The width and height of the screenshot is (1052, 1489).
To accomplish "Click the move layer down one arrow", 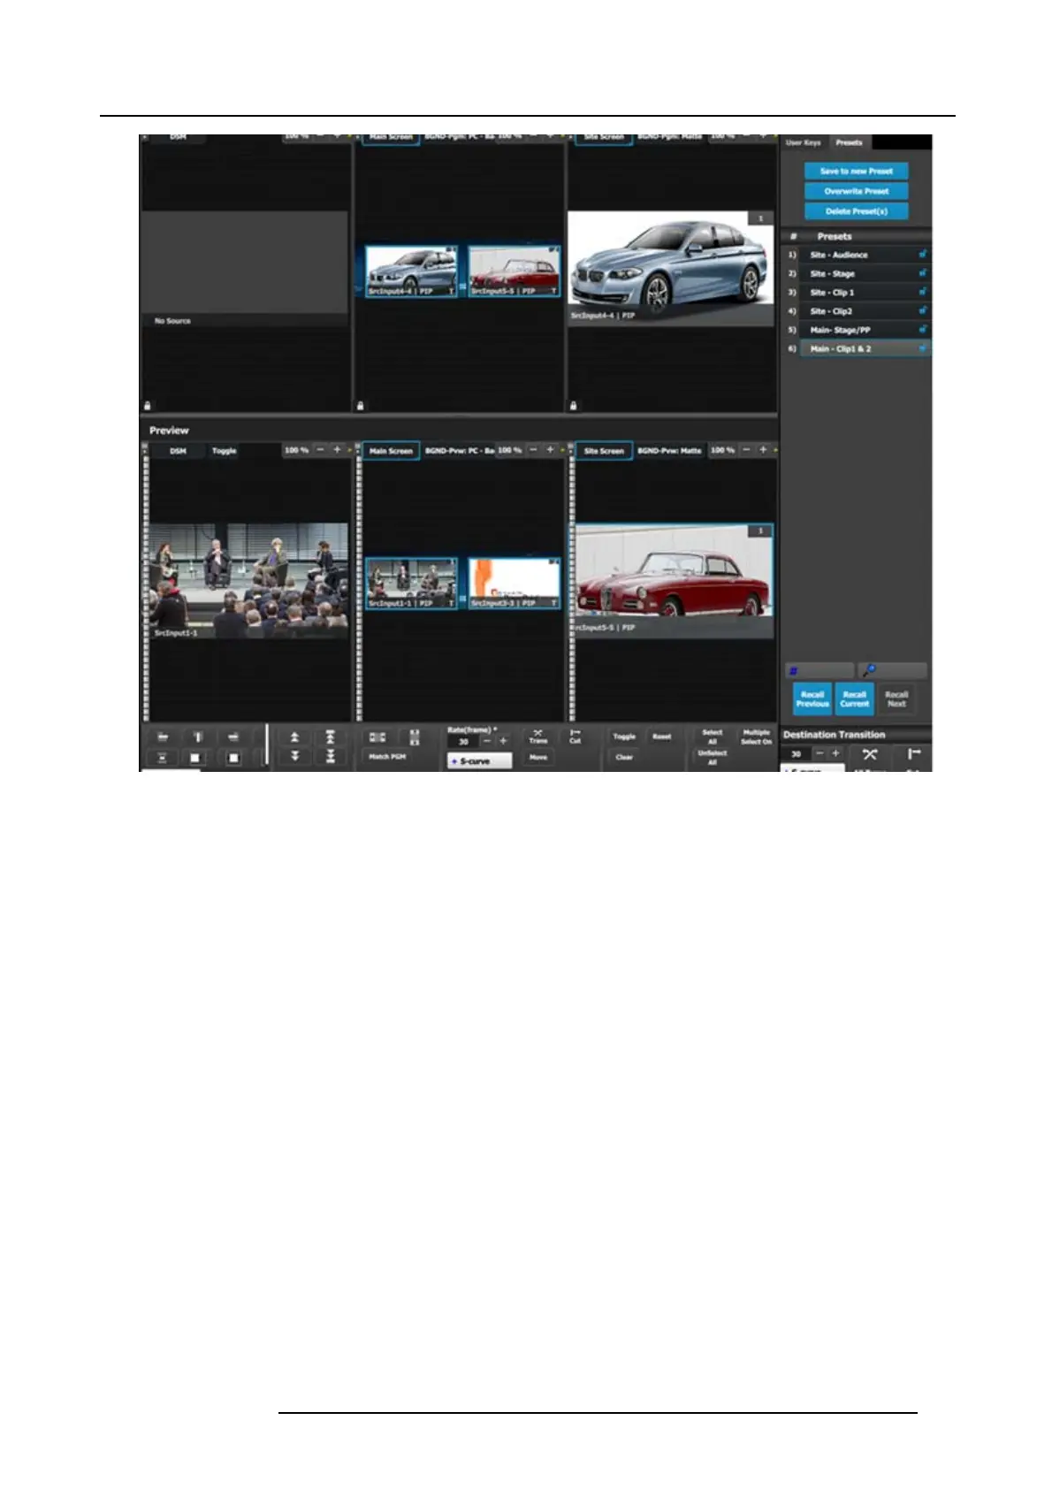I will [294, 756].
